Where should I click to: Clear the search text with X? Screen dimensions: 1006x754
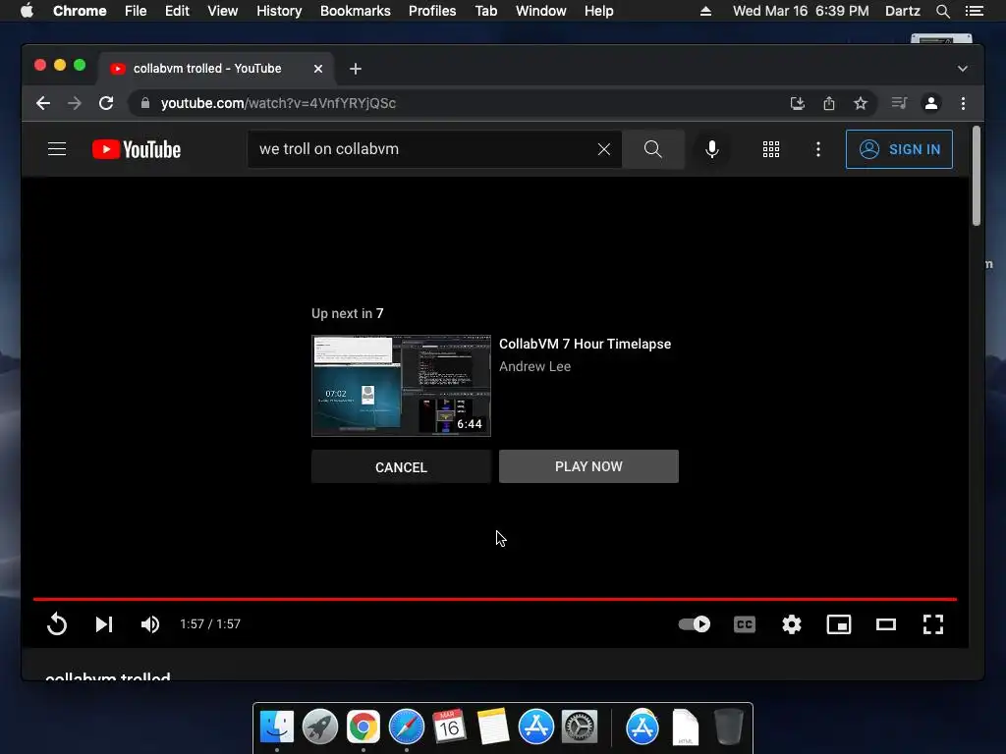click(604, 149)
